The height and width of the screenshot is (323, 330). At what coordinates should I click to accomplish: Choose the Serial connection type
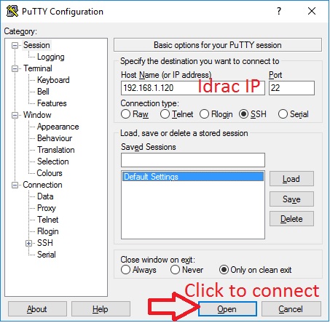(283, 114)
